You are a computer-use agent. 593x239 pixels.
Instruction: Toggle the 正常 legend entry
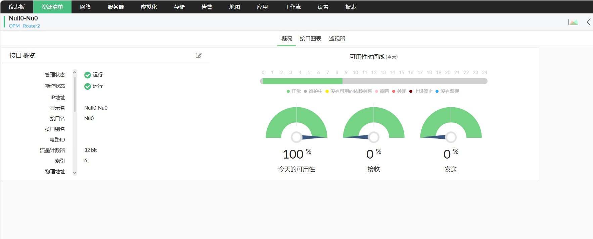click(x=294, y=91)
